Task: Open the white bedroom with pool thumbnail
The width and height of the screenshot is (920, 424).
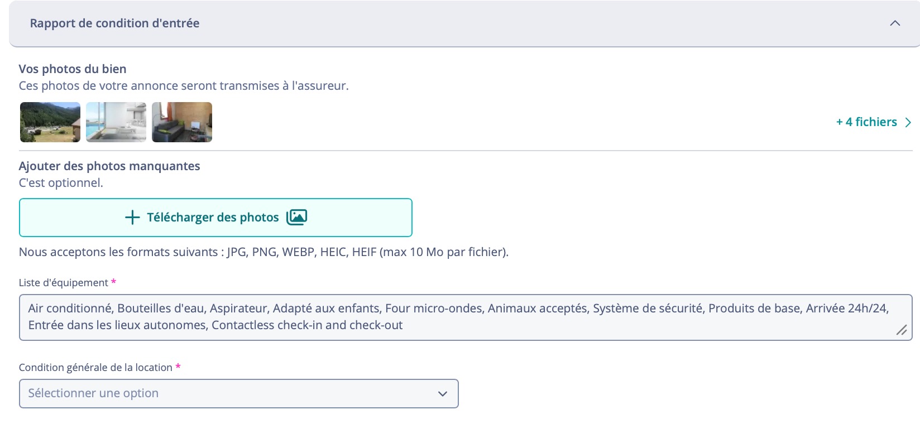Action: click(x=116, y=122)
